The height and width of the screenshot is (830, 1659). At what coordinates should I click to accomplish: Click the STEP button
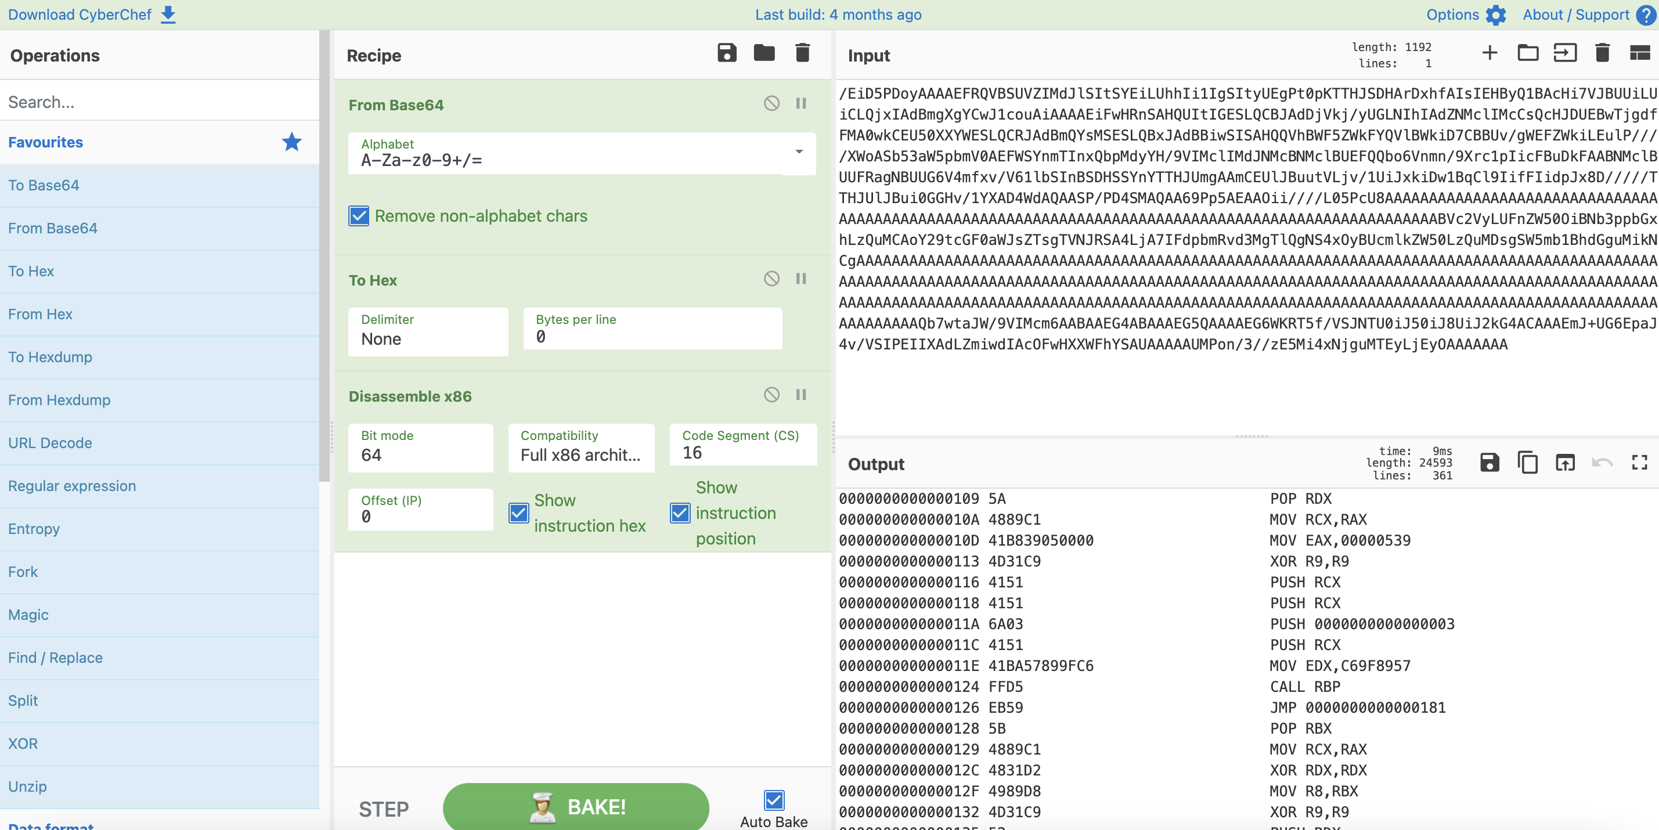click(x=384, y=809)
